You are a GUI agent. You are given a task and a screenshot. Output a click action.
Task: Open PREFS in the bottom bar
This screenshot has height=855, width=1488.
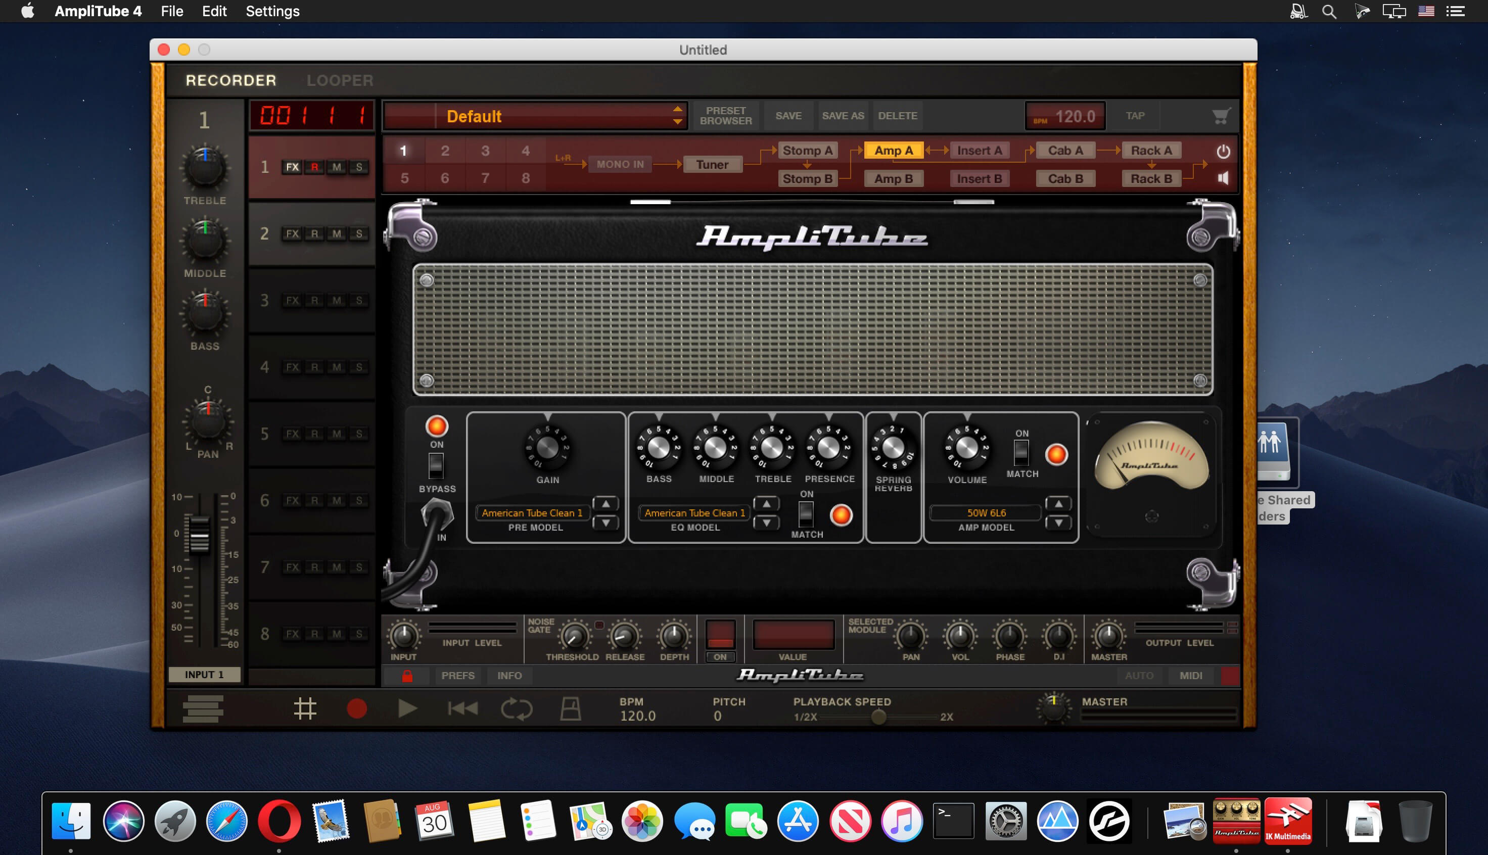[x=458, y=676]
